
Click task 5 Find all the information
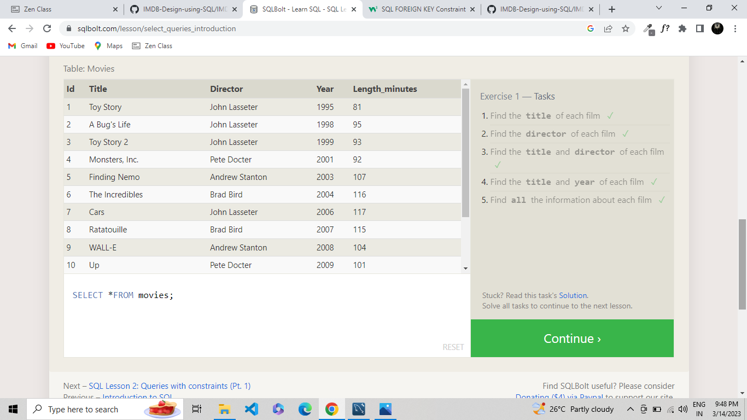[571, 200]
